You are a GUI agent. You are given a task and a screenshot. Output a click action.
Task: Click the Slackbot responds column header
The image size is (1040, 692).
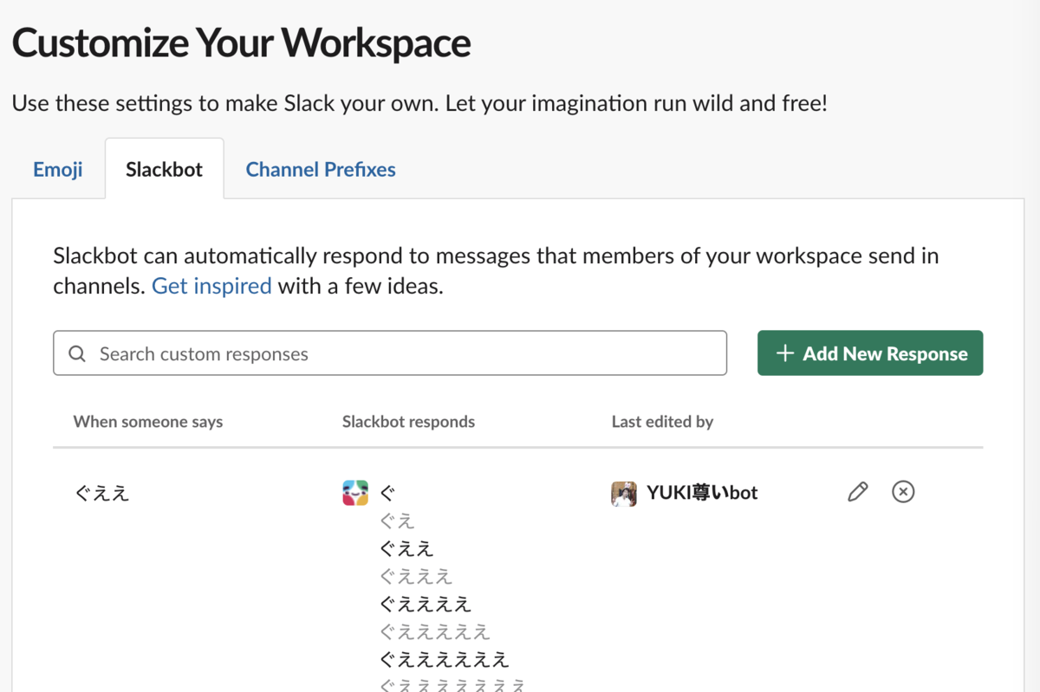[x=408, y=422]
